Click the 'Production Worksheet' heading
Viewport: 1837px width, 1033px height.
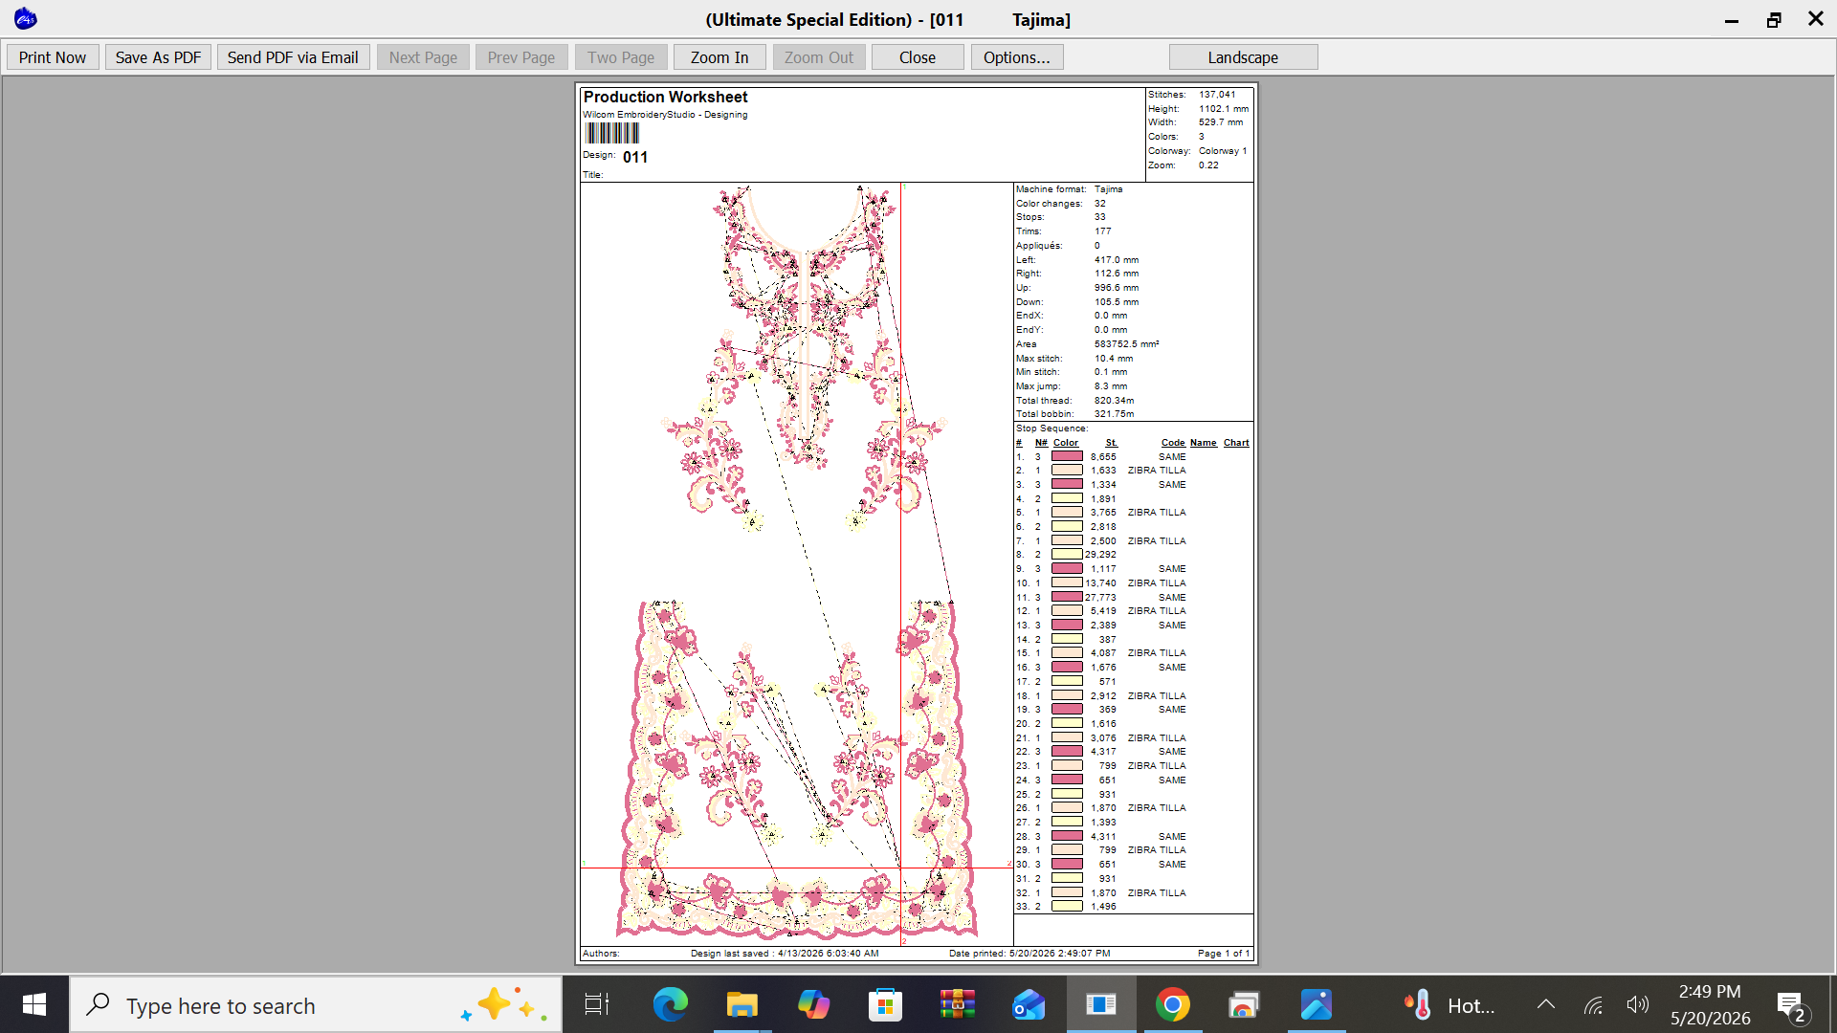pos(666,97)
